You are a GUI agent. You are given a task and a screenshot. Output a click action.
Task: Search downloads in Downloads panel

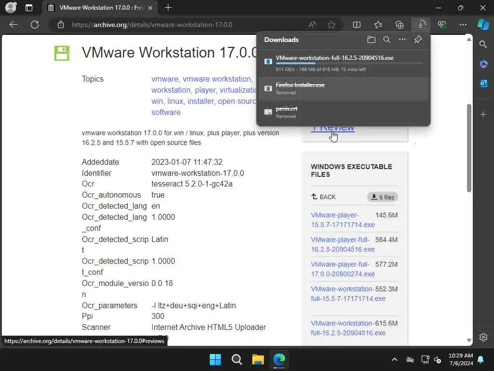pos(387,40)
